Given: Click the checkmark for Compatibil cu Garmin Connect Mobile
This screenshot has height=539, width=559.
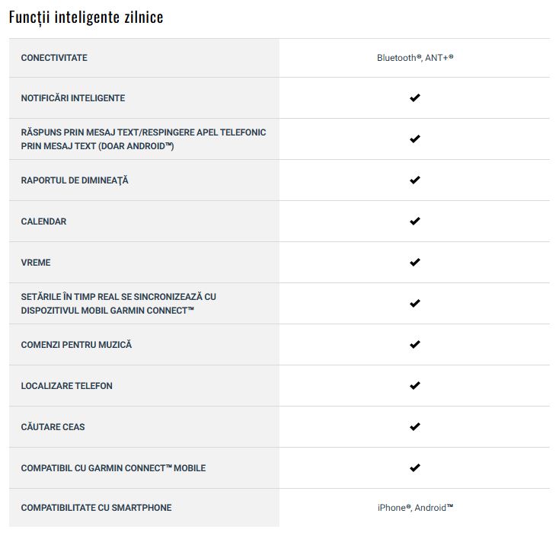Looking at the screenshot, I should pyautogui.click(x=414, y=467).
